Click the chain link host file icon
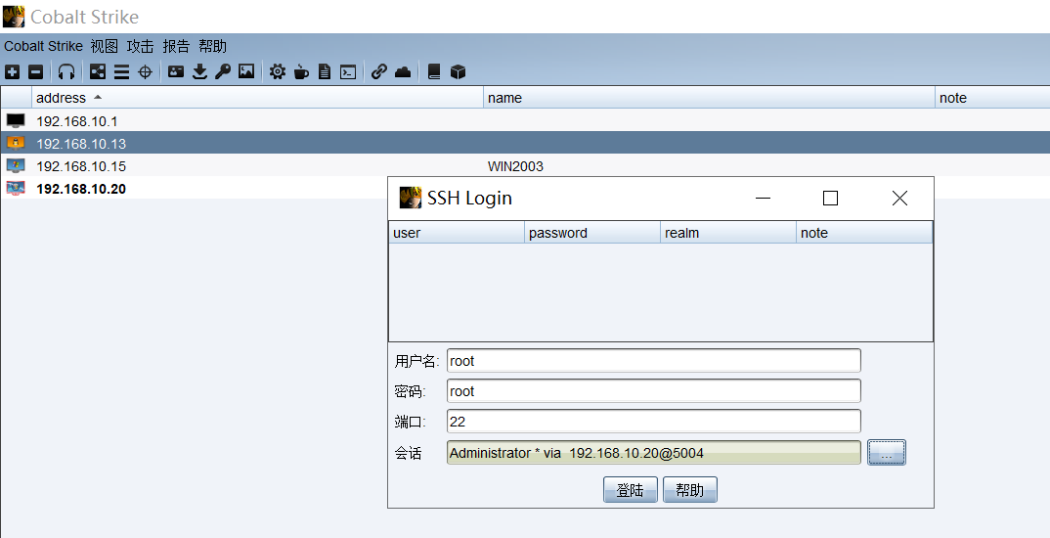Image resolution: width=1050 pixels, height=538 pixels. (379, 71)
